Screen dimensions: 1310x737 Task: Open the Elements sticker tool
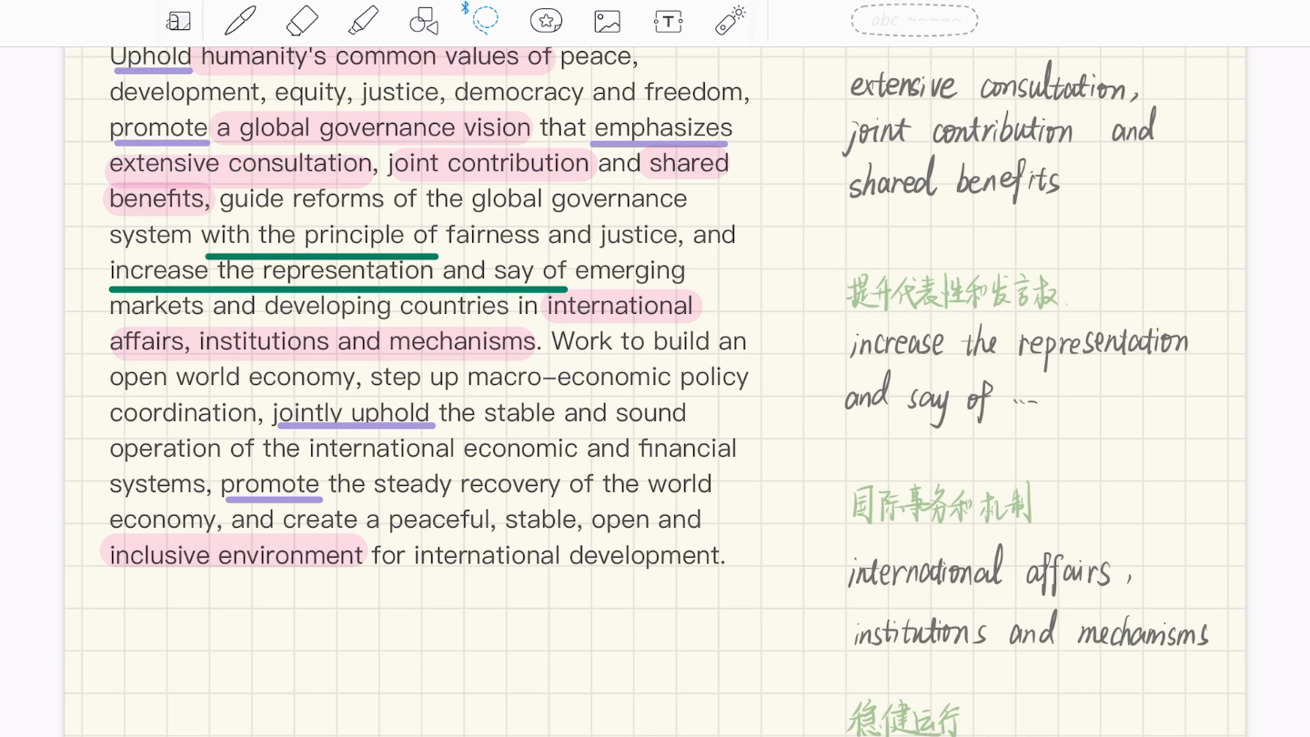(x=546, y=21)
